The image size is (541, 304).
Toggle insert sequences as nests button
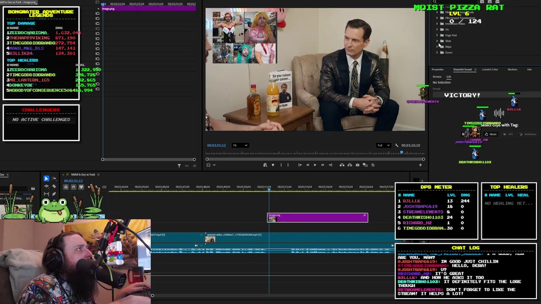(66, 187)
